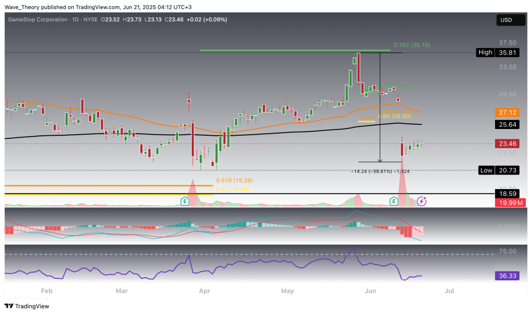Image resolution: width=532 pixels, height=314 pixels.
Task: Click the Feb label on time axis
Action: tap(47, 291)
